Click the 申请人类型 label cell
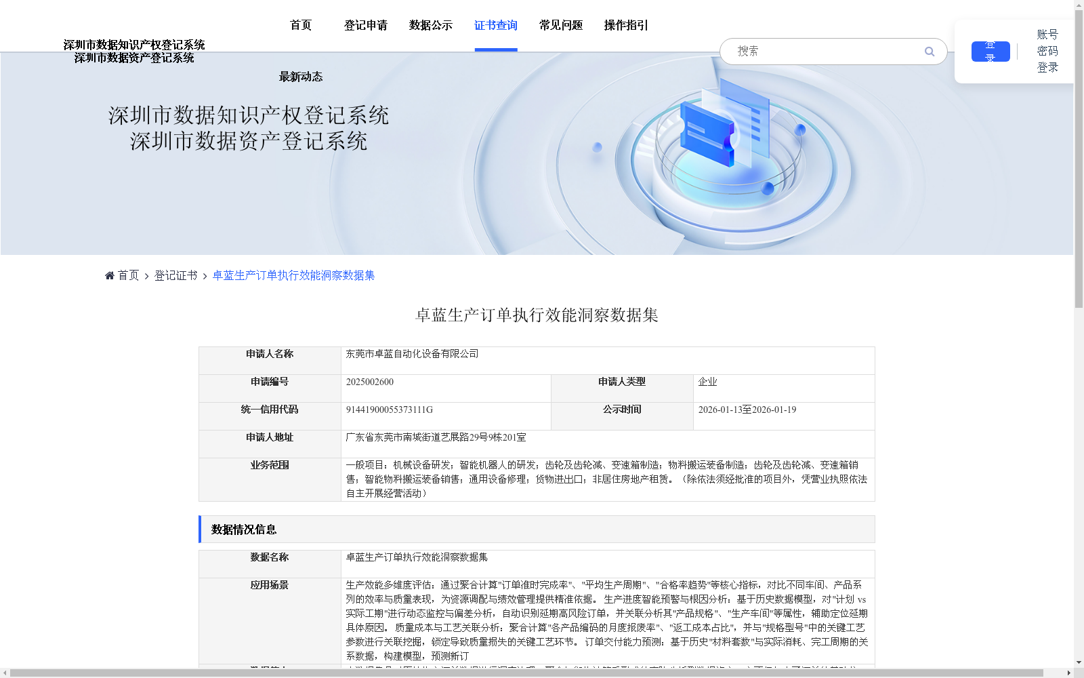 [x=622, y=388]
